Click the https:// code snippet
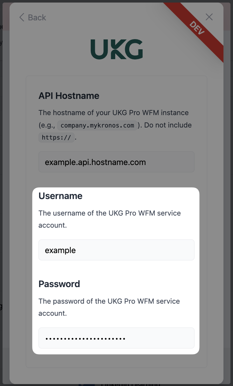Image resolution: width=233 pixels, height=386 pixels. [x=56, y=138]
